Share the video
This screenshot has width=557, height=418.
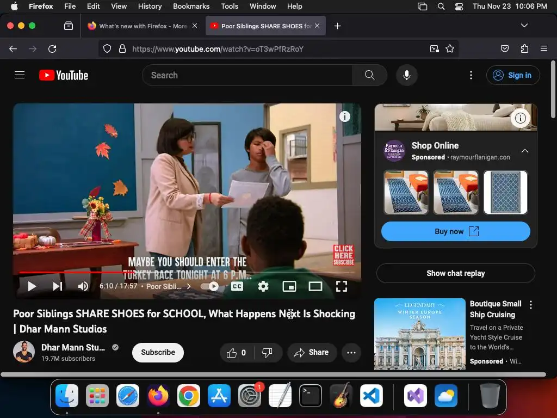[312, 353]
